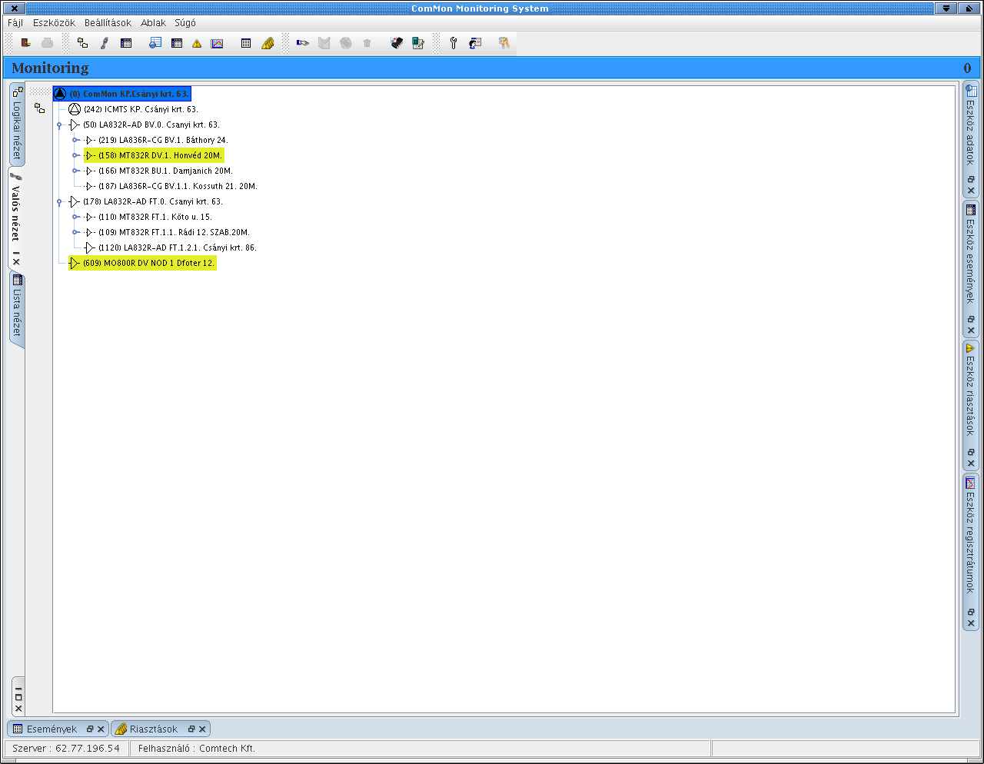This screenshot has width=984, height=764.
Task: Click the wrench settings toolbar icon
Action: coord(454,43)
